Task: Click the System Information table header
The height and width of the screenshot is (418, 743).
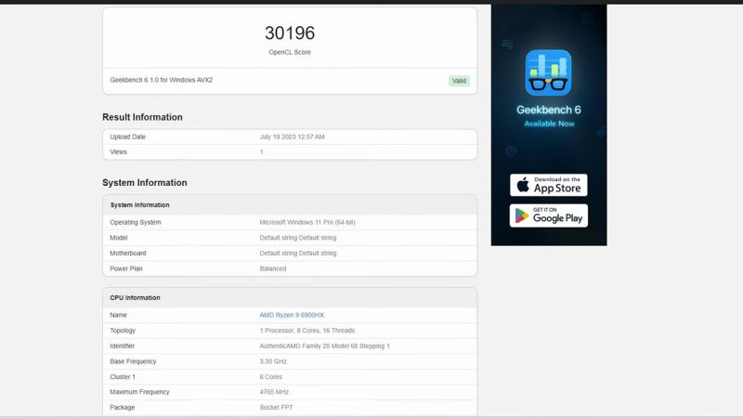Action: [139, 204]
